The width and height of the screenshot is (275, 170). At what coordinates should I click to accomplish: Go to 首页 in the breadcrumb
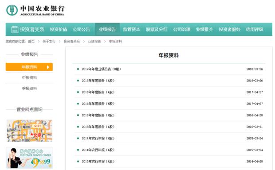31,42
